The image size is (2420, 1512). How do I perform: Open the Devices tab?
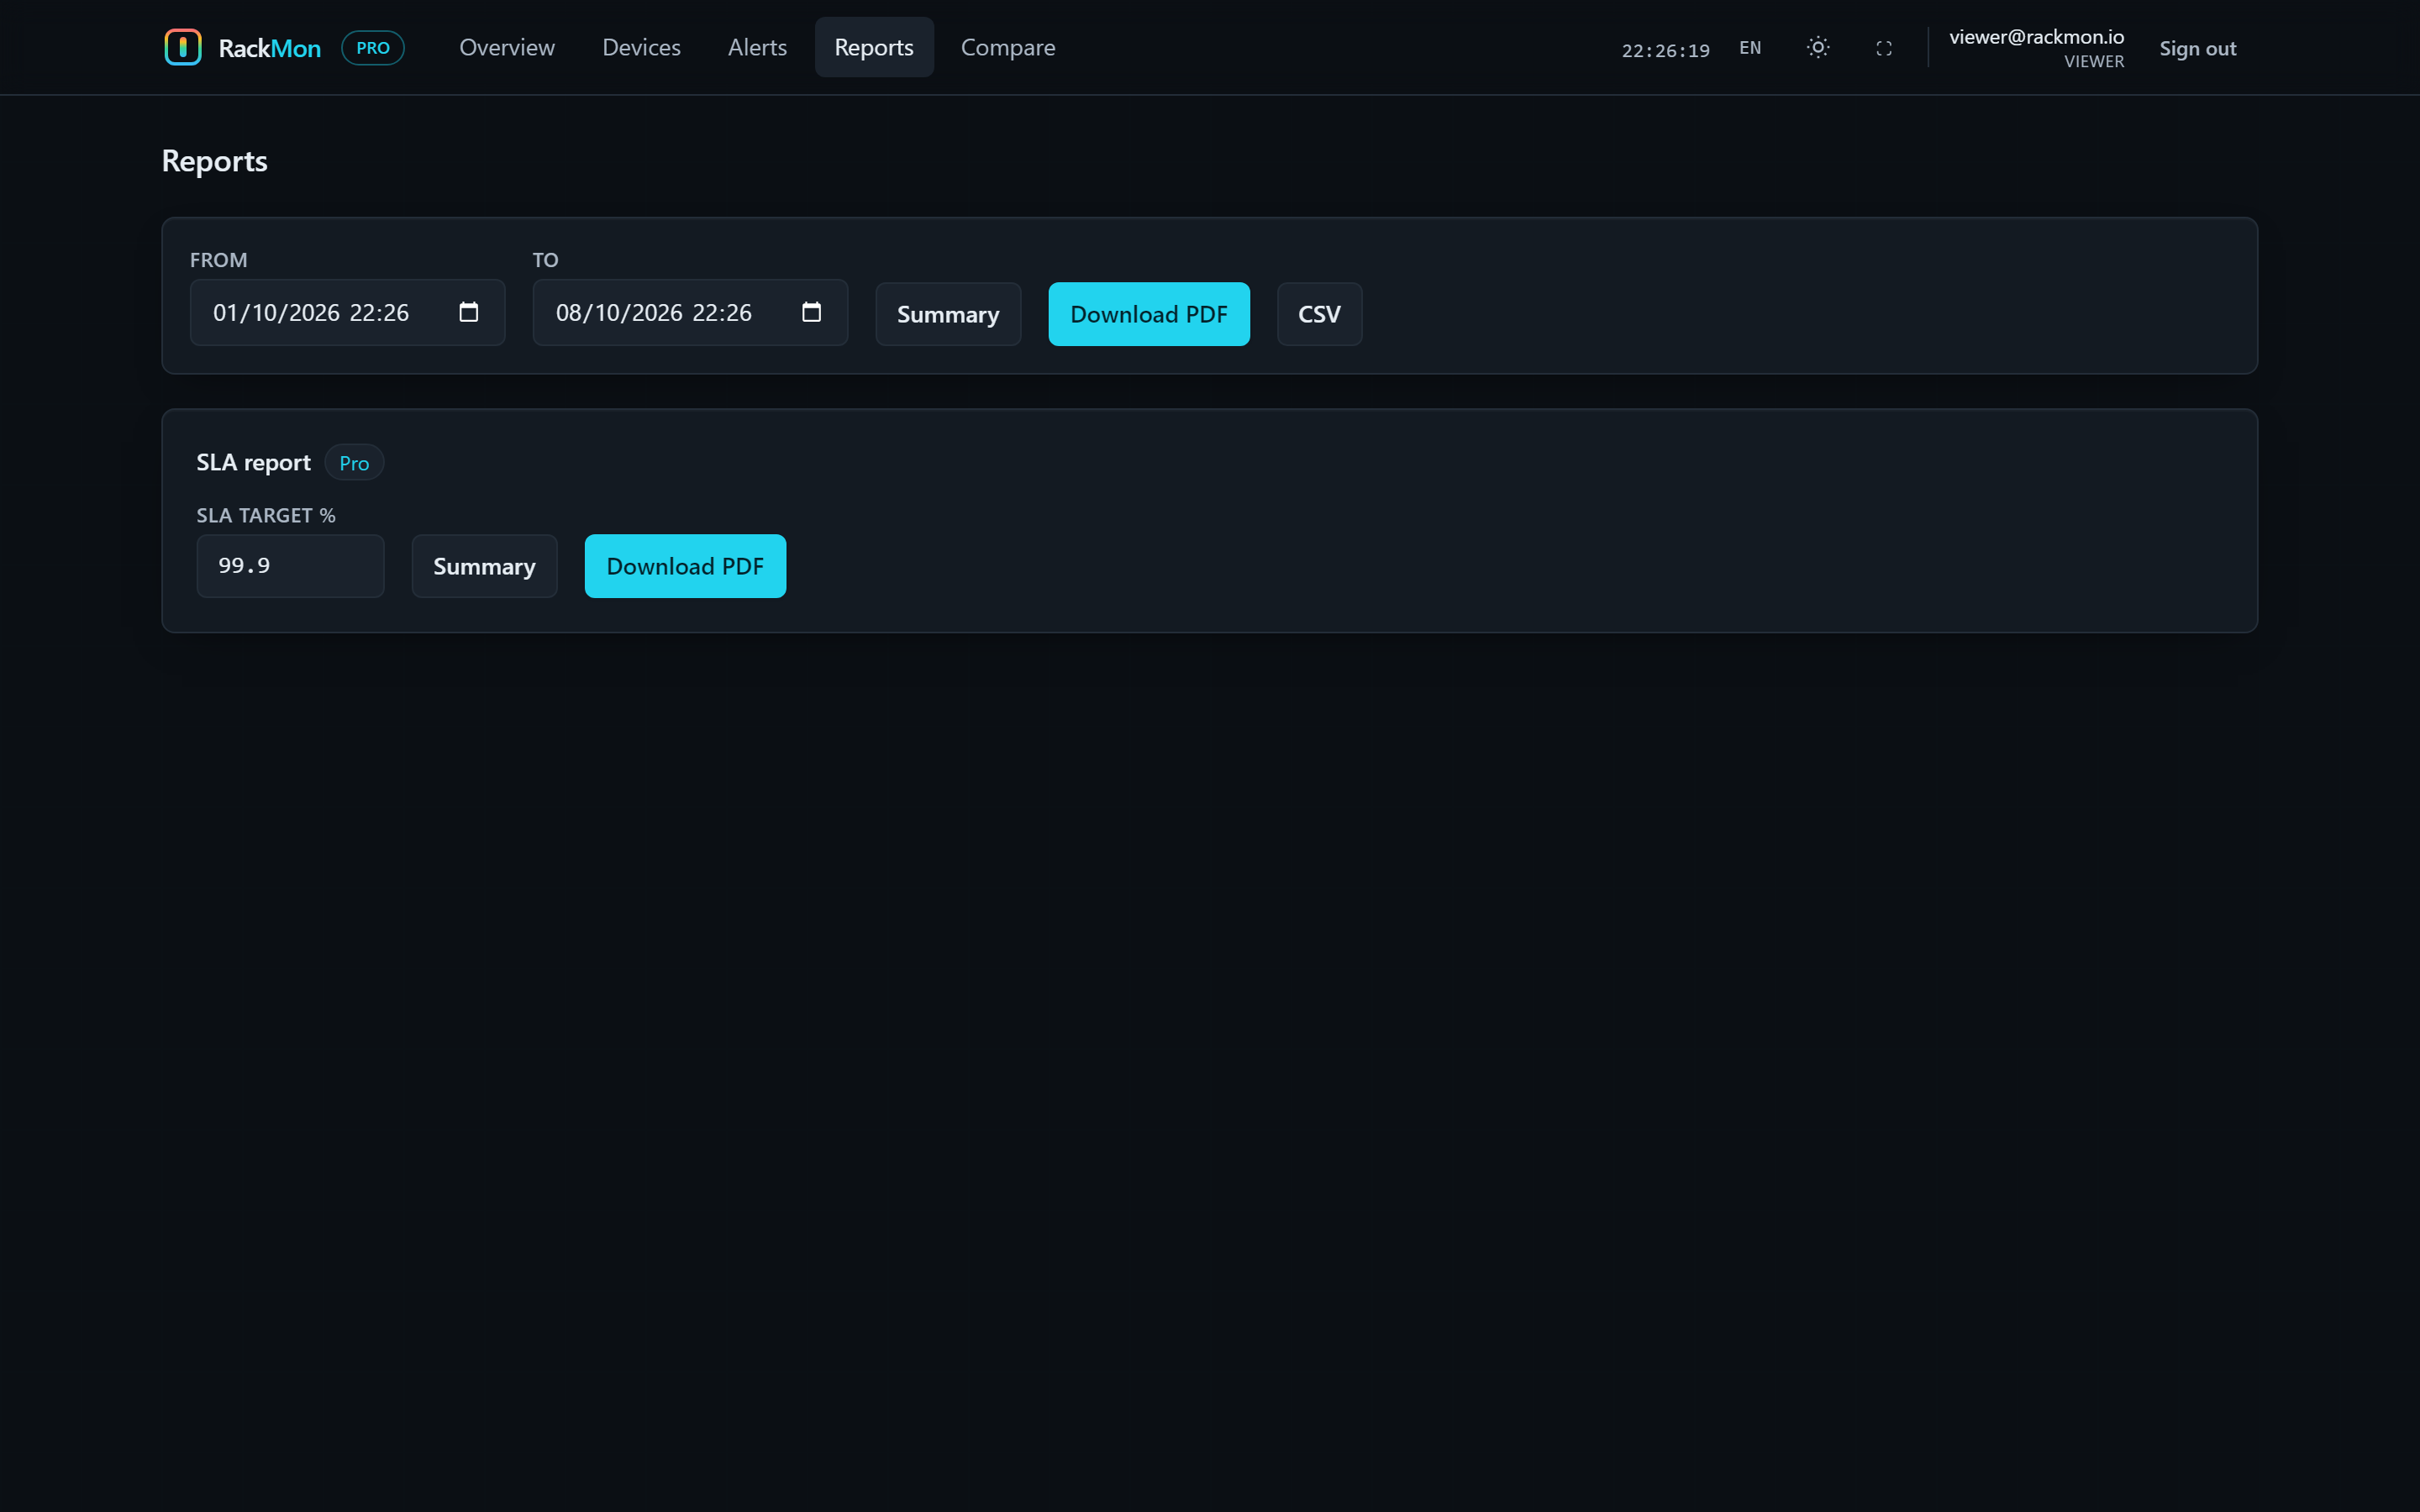click(641, 47)
